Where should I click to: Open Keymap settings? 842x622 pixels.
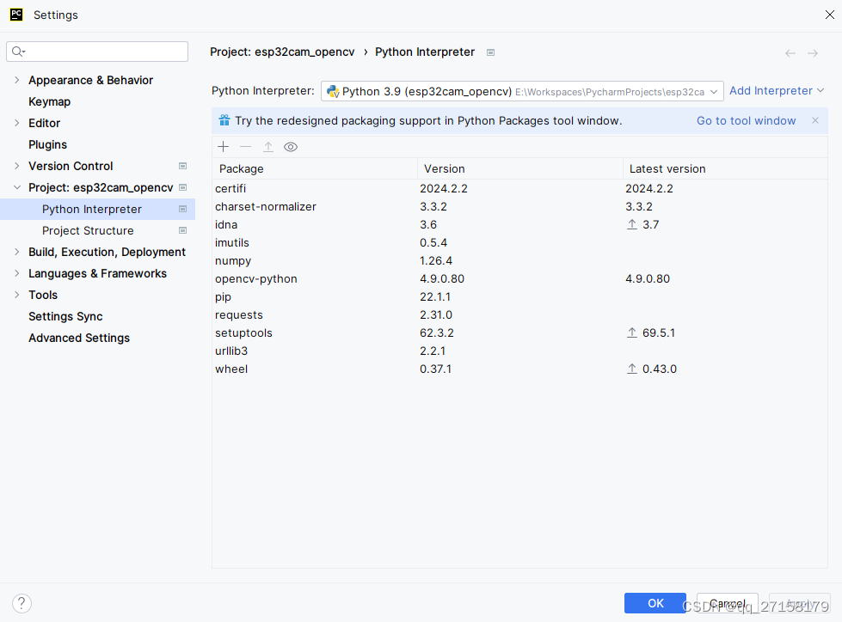click(49, 102)
